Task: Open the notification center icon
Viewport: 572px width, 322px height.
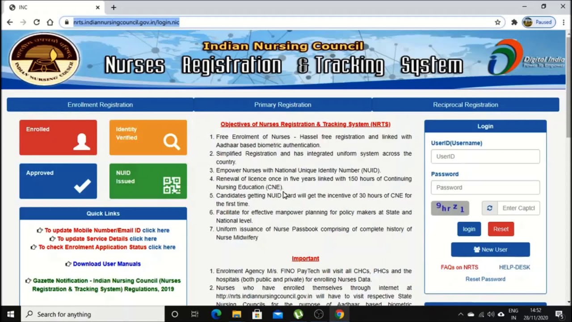Action: 559,314
